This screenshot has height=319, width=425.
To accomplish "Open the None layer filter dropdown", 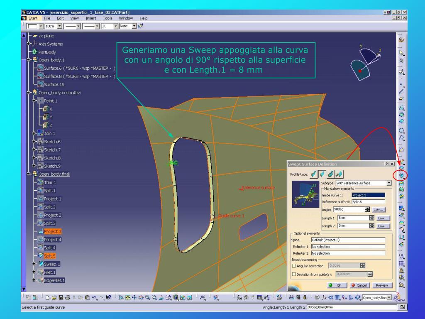I will tap(134, 26).
